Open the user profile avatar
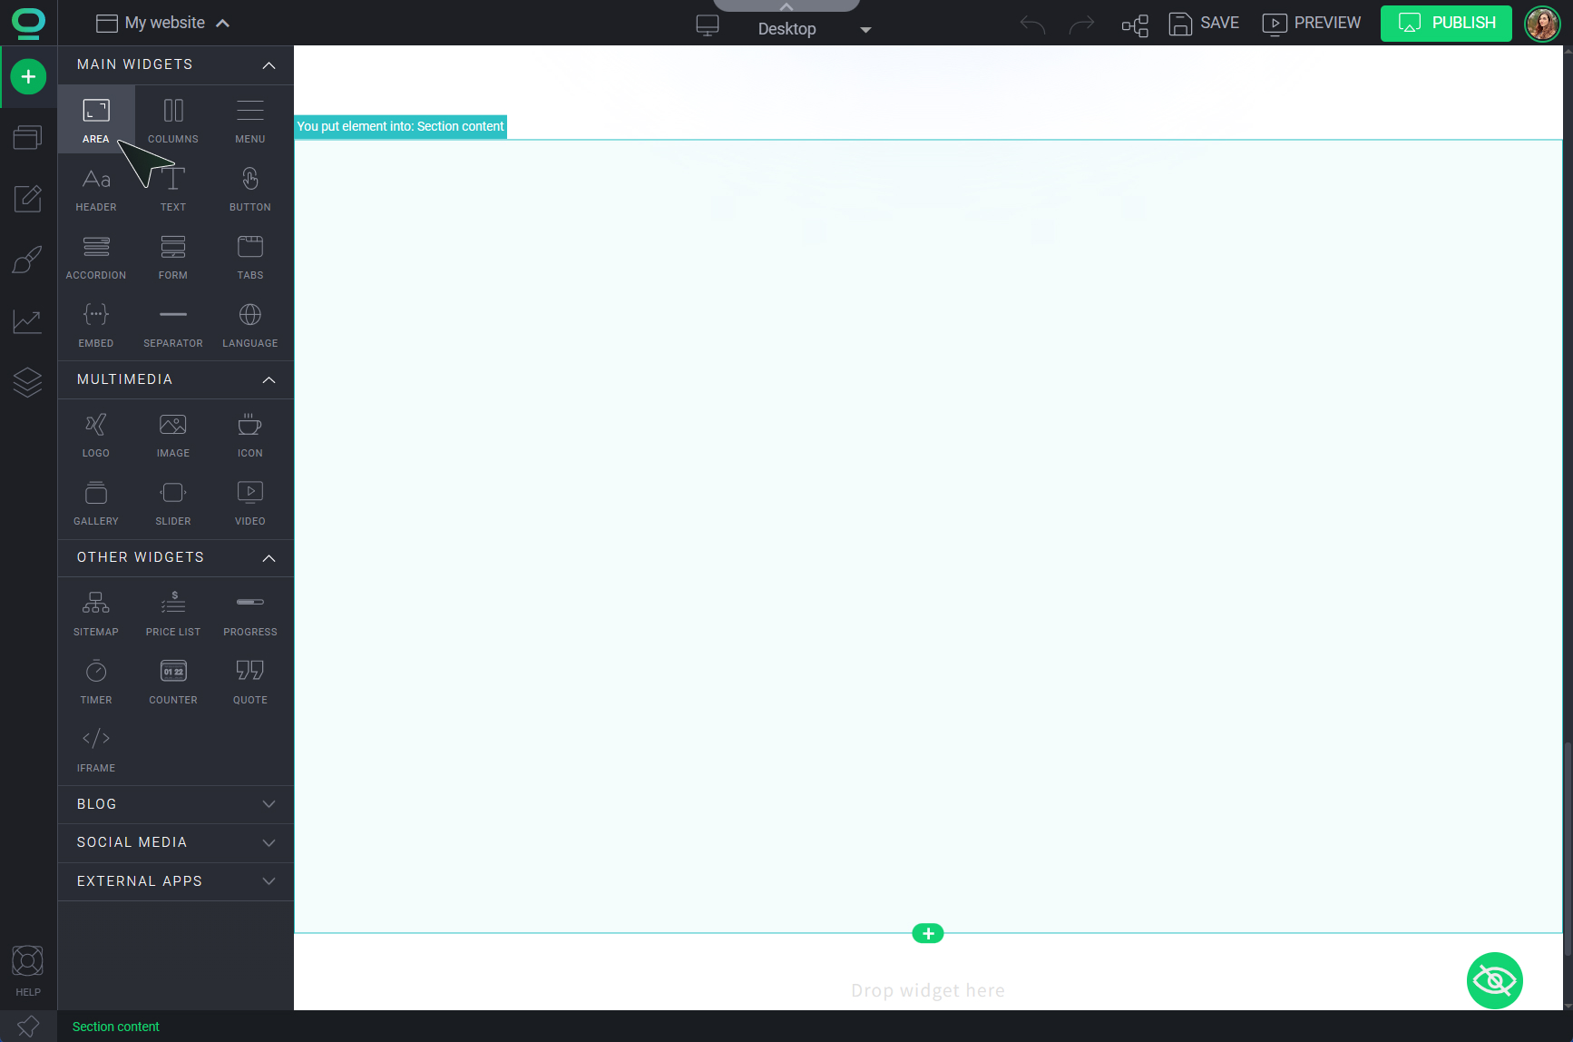The width and height of the screenshot is (1573, 1042). click(1542, 24)
